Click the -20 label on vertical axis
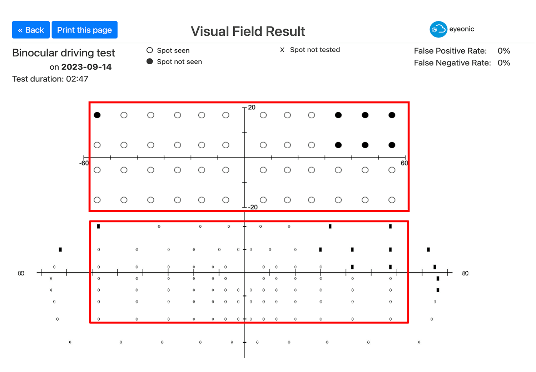536x372 pixels. coord(253,207)
